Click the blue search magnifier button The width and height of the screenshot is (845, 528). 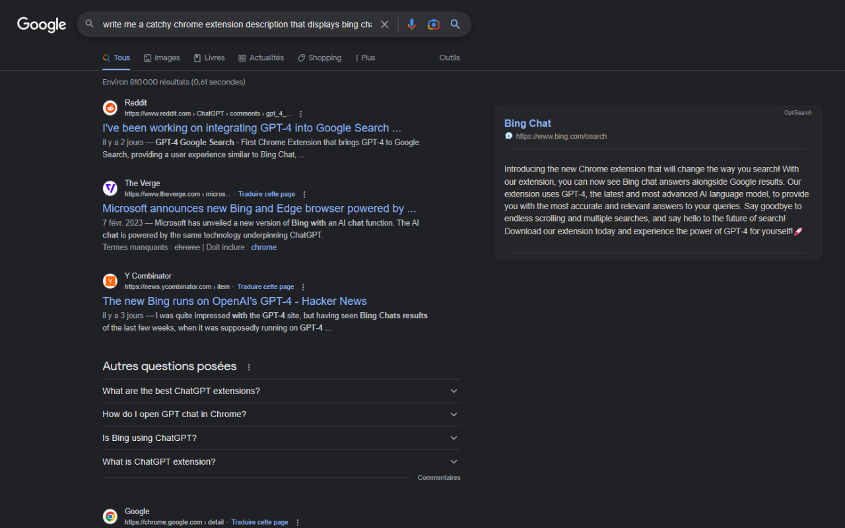click(456, 24)
